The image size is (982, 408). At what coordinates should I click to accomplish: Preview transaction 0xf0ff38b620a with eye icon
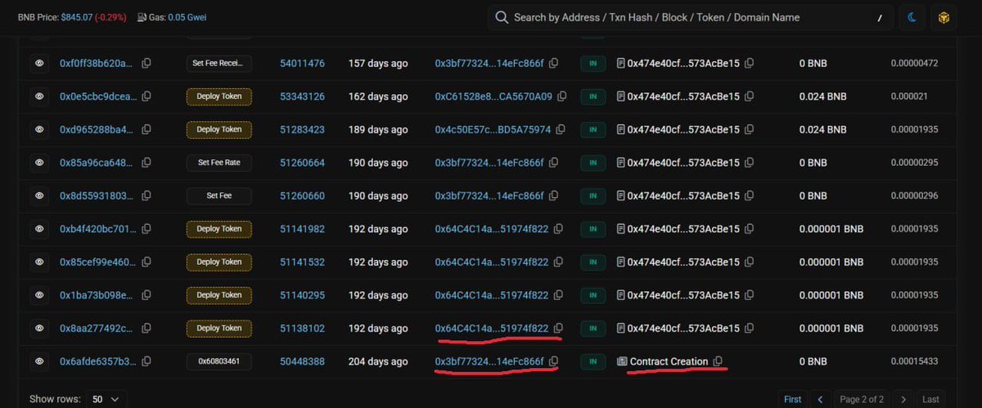[38, 63]
